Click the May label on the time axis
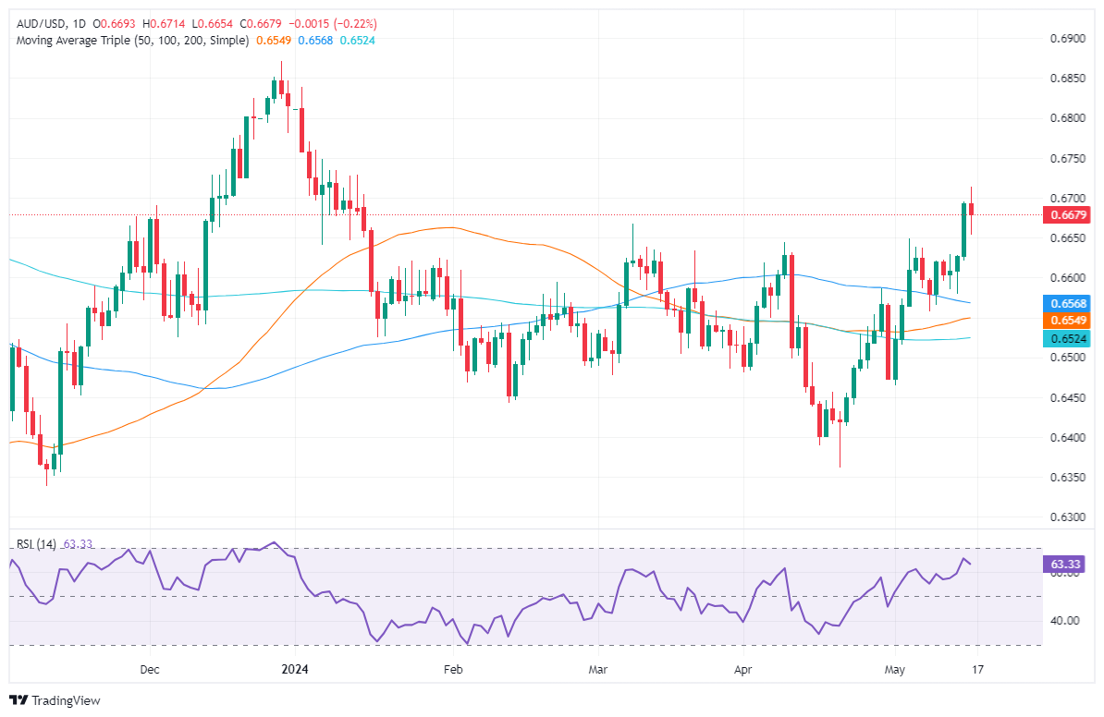This screenshot has width=1104, height=717. click(895, 668)
